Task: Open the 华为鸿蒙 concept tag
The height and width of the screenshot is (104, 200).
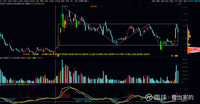Action: 44,54
